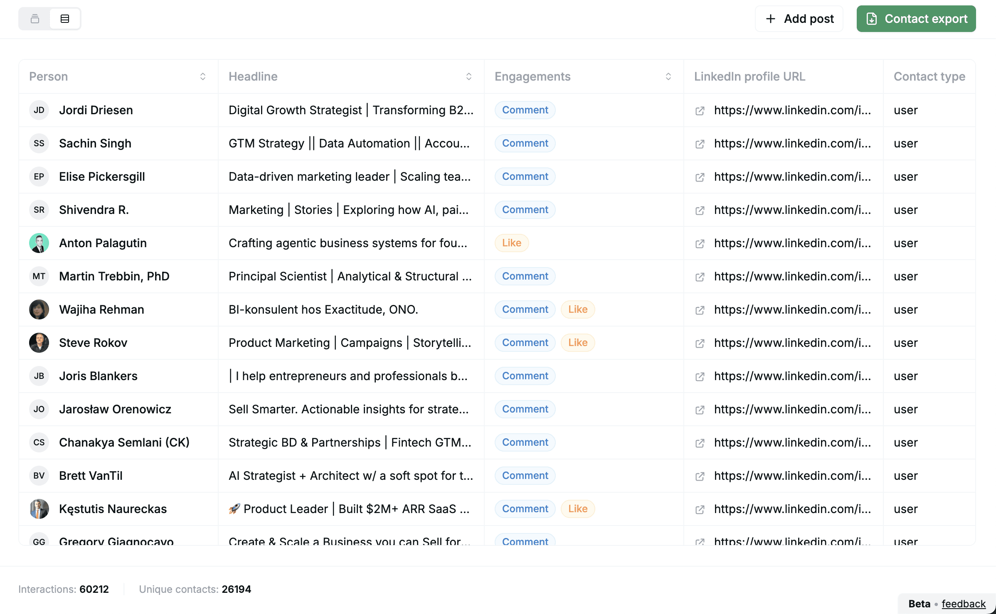Click the SS initials avatar for Sachin Singh
The width and height of the screenshot is (996, 614).
click(39, 143)
